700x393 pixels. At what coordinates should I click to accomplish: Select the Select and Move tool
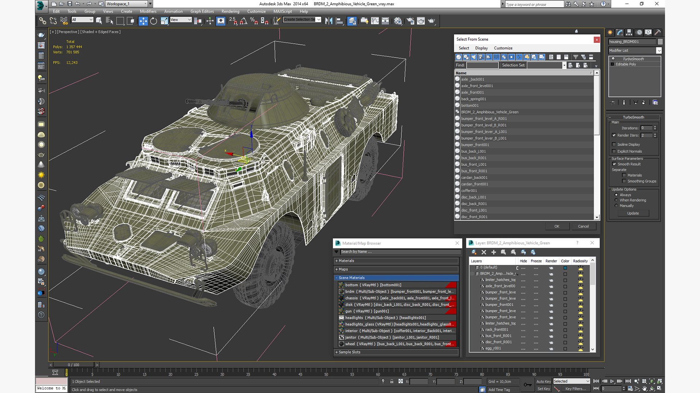143,21
